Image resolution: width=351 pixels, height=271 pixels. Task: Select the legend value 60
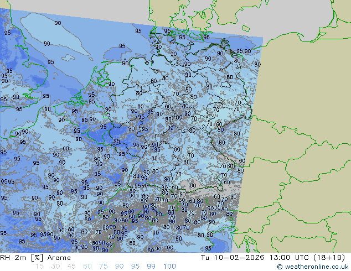(x=87, y=267)
